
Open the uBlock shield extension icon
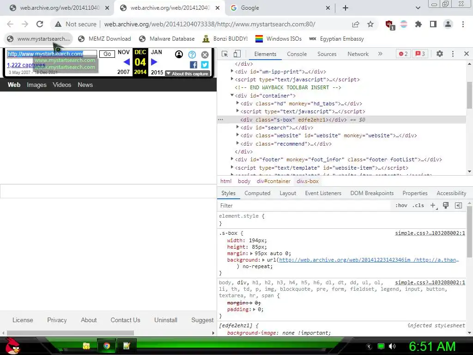[390, 24]
